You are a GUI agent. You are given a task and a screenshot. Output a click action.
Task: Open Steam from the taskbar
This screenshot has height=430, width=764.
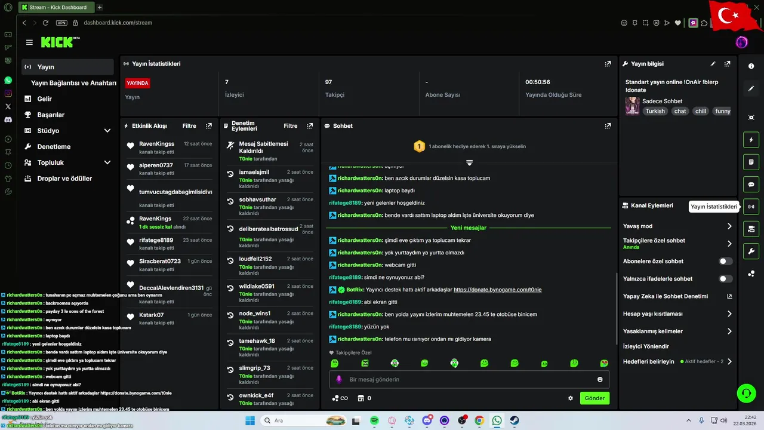coord(514,420)
